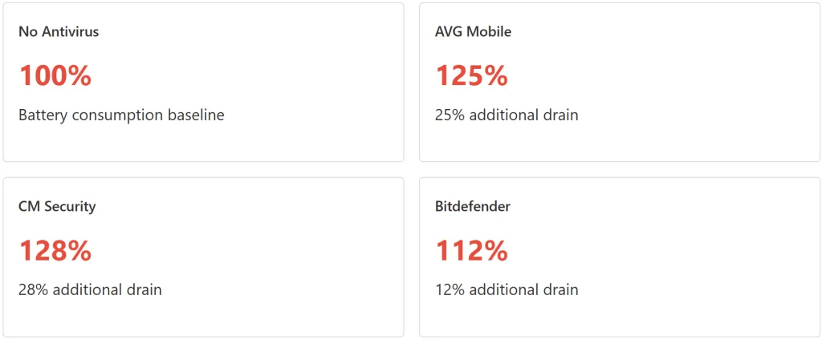Image resolution: width=822 pixels, height=340 pixels.
Task: Click the 12% additional drain description
Action: (x=507, y=289)
